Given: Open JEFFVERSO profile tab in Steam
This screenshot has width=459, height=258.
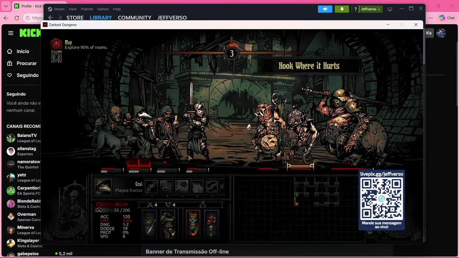Looking at the screenshot, I should [x=172, y=18].
